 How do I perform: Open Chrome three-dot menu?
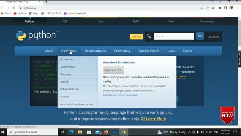[x=237, y=8]
